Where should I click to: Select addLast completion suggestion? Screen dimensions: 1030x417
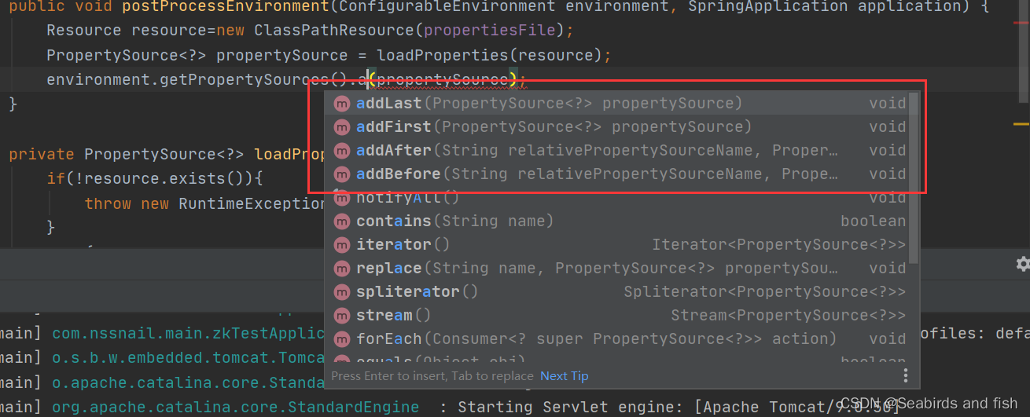pos(620,103)
